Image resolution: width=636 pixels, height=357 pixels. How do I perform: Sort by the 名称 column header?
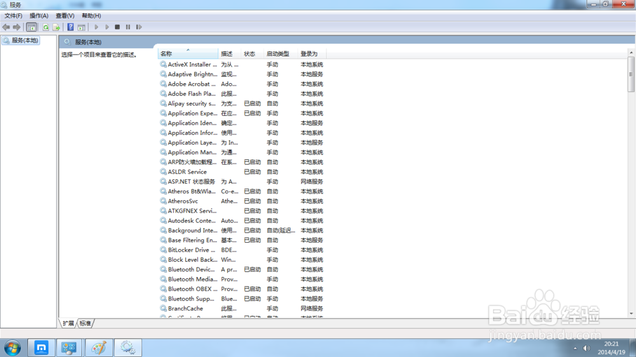click(x=188, y=54)
